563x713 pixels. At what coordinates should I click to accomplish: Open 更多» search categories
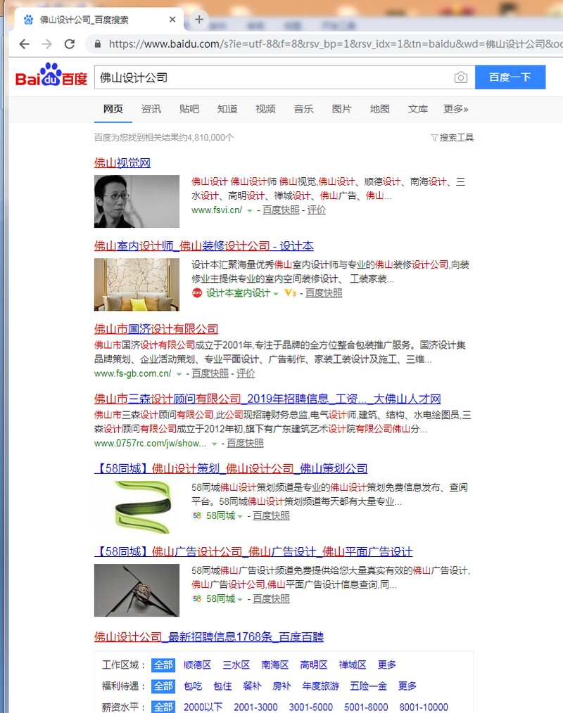click(455, 109)
